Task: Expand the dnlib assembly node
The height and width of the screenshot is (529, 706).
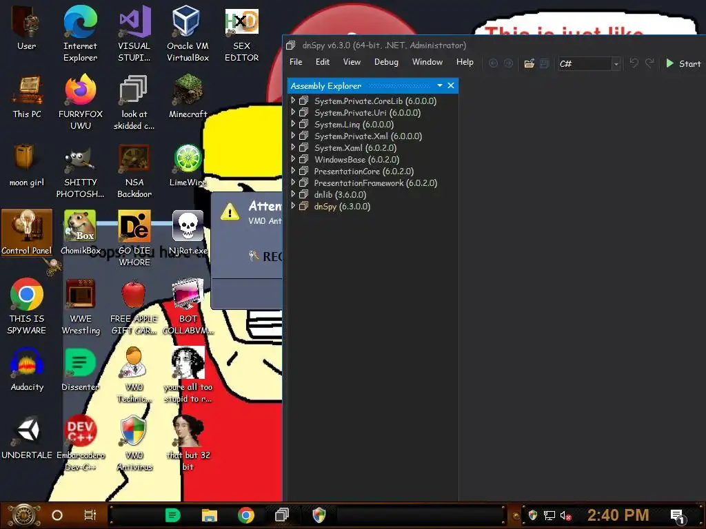Action: pyautogui.click(x=293, y=194)
